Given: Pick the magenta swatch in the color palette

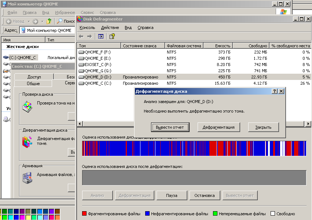Looking at the screenshot, I should click(x=22, y=217).
